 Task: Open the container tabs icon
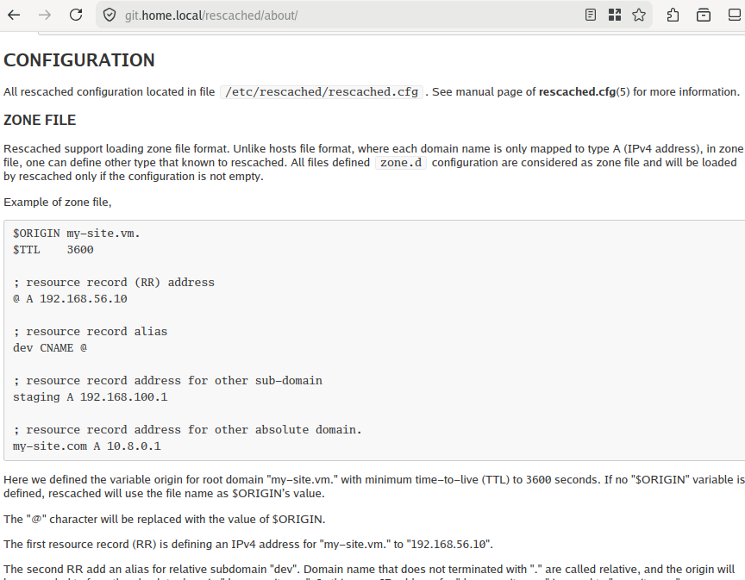[704, 16]
